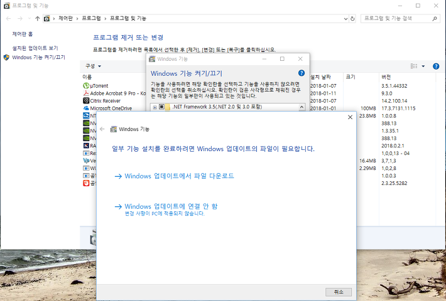The image size is (446, 301).
Task: Close the Windows Update download prompt dialog
Action: (x=350, y=117)
